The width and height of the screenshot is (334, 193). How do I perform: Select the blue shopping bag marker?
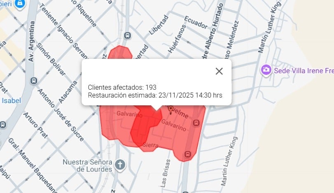[20, 4]
